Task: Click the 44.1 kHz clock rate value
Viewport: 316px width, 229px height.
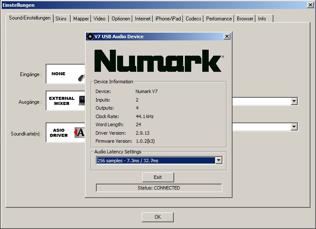Action: point(145,116)
